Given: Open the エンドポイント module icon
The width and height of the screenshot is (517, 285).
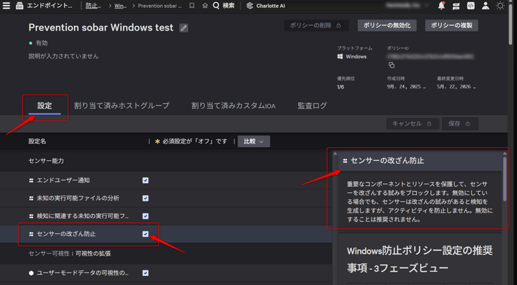Looking at the screenshot, I should (20, 6).
